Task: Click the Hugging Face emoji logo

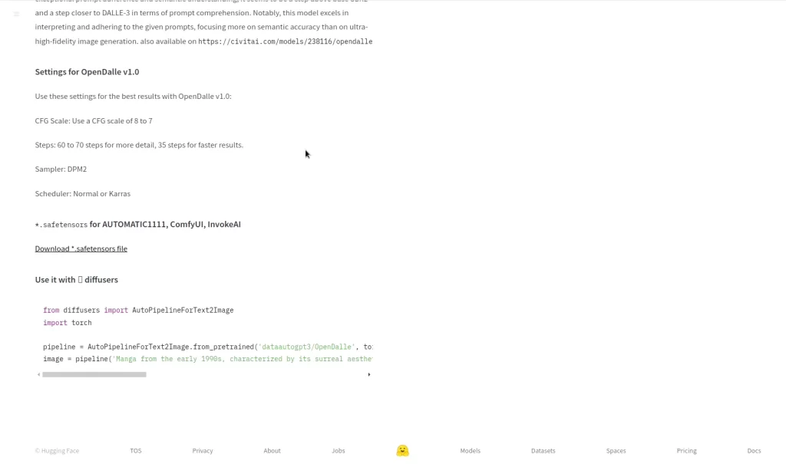Action: (402, 451)
